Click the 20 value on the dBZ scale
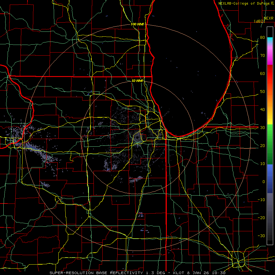 (262, 145)
